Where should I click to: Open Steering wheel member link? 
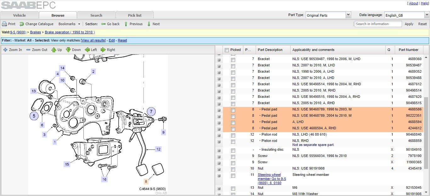point(272,179)
